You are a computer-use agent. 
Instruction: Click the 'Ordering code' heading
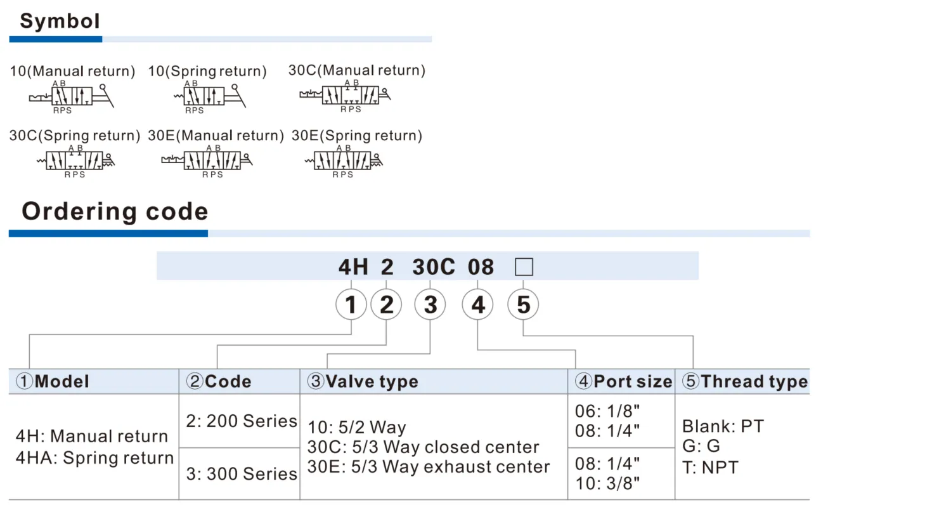(115, 211)
